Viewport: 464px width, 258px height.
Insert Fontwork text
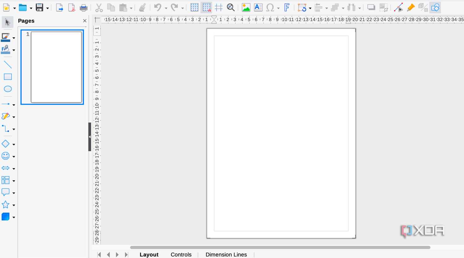[x=287, y=8]
